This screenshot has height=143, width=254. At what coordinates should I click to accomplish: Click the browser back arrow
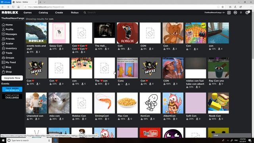[x=3, y=7]
